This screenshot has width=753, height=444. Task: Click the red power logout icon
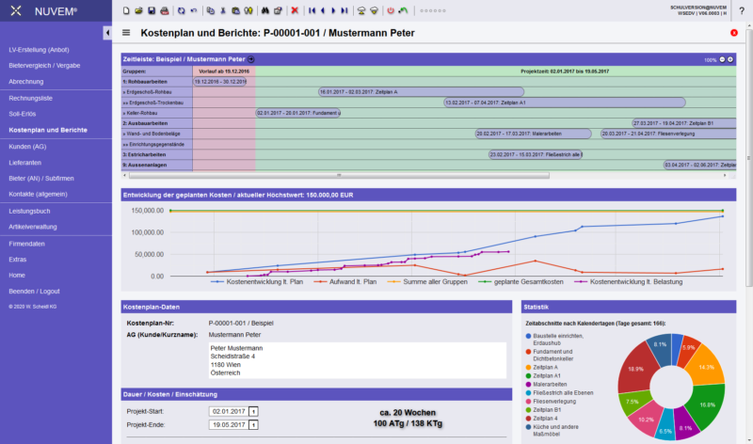[391, 10]
